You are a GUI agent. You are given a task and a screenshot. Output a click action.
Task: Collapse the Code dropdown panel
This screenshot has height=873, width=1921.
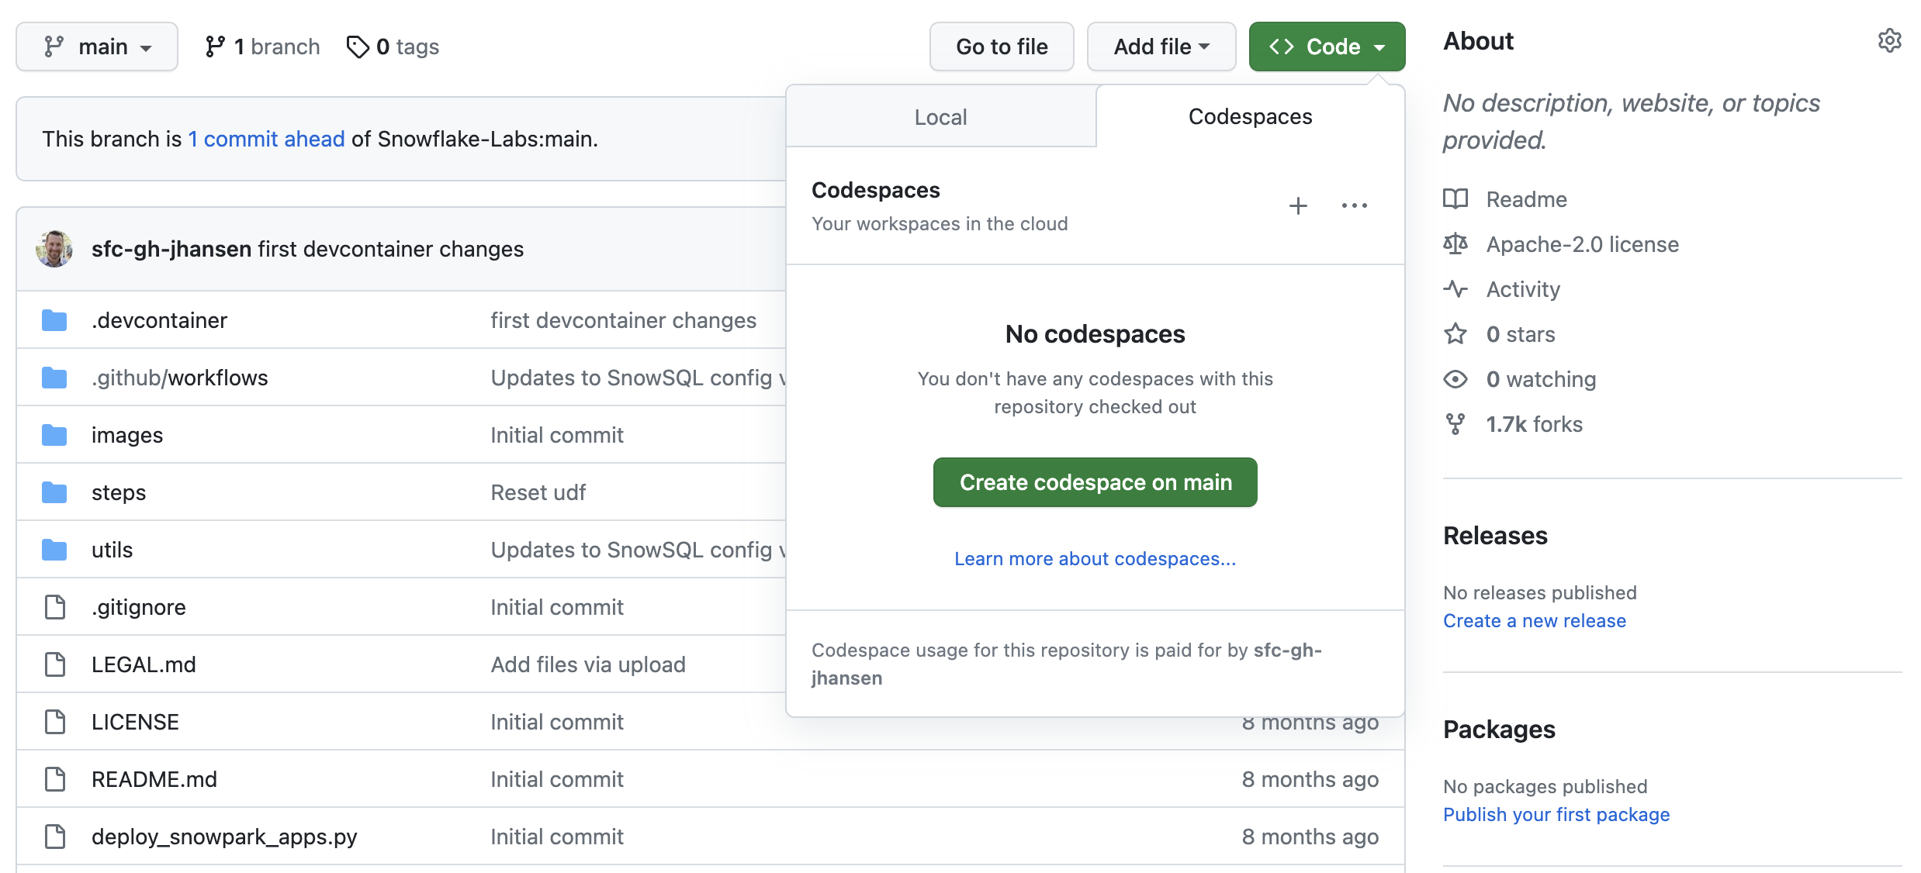[x=1326, y=47]
